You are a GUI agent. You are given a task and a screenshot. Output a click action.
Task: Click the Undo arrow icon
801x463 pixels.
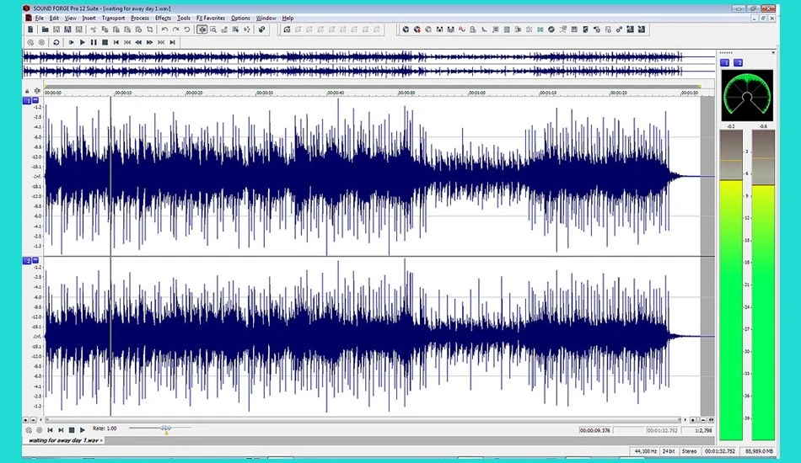click(x=164, y=29)
